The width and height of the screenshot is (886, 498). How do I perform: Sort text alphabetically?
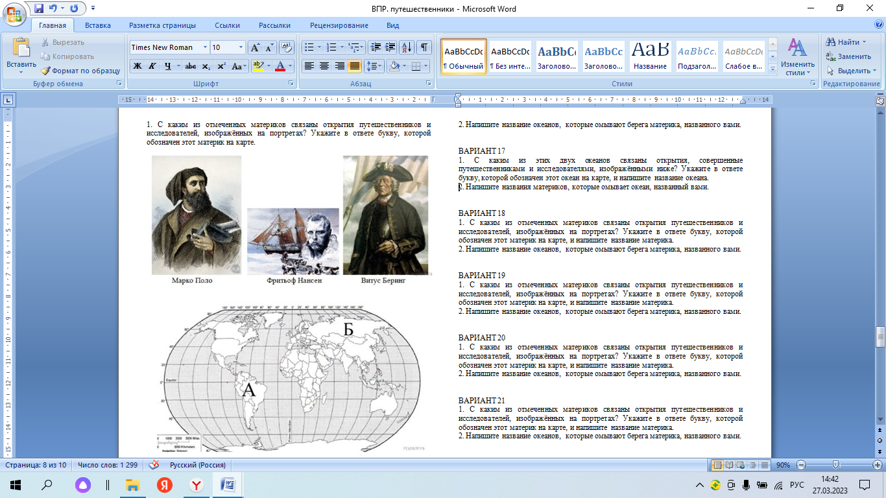407,47
